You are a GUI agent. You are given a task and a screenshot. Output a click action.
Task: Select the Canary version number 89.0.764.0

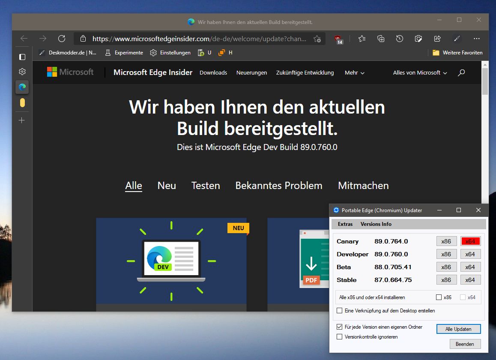391,241
